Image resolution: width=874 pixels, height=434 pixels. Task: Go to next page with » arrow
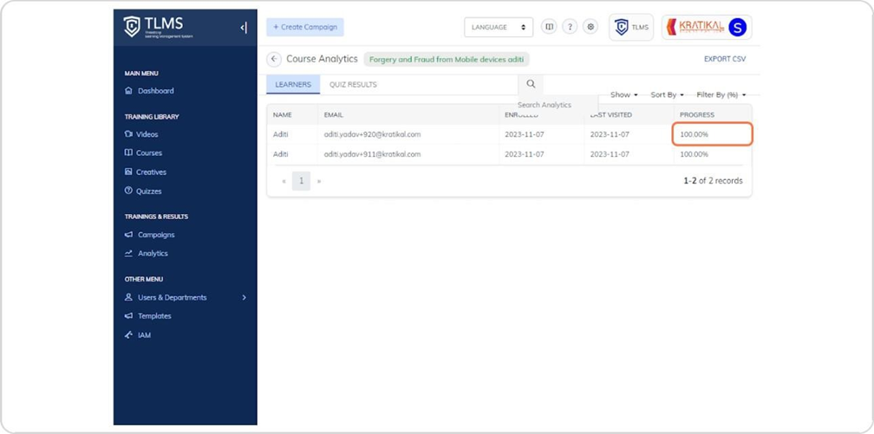click(x=319, y=181)
